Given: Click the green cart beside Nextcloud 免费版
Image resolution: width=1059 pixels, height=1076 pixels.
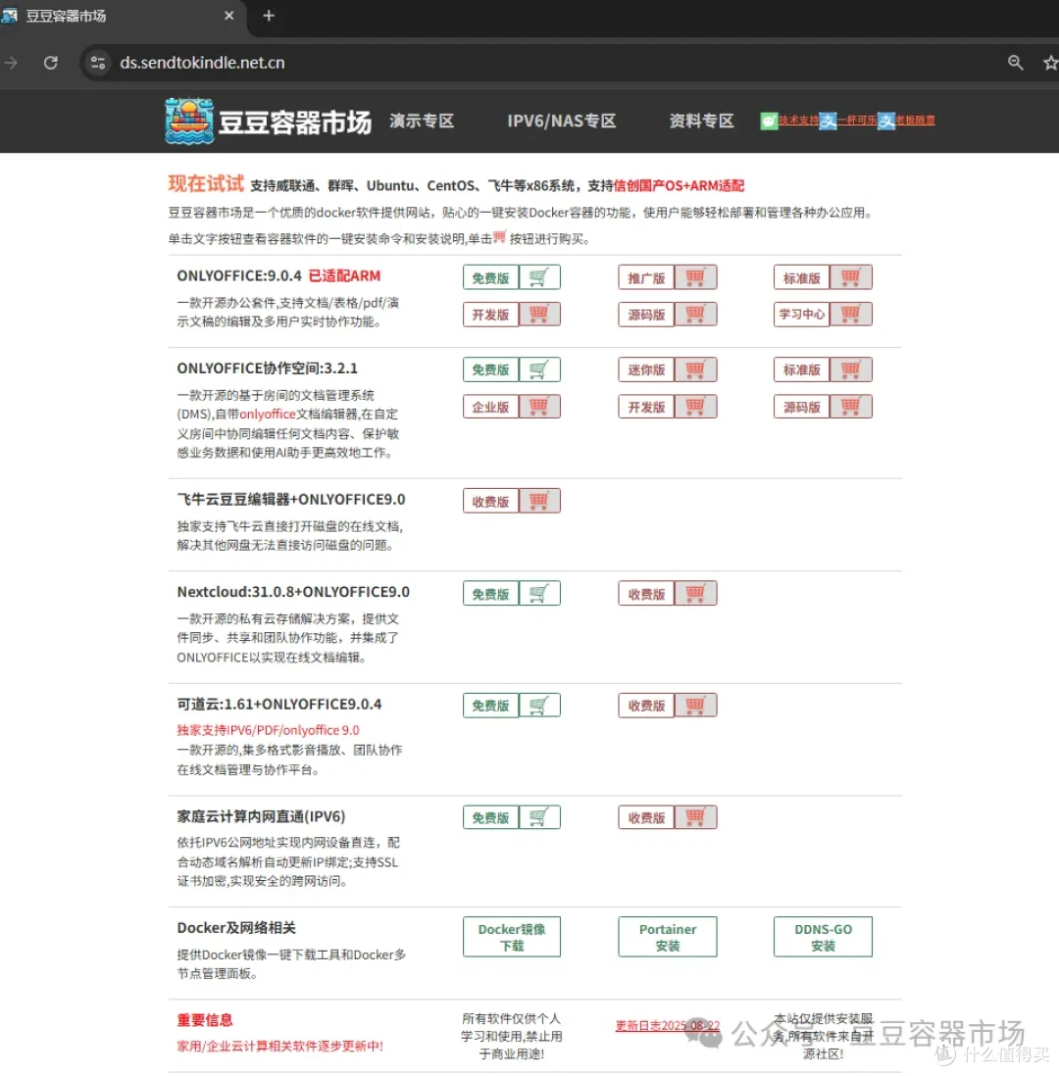Looking at the screenshot, I should [540, 594].
